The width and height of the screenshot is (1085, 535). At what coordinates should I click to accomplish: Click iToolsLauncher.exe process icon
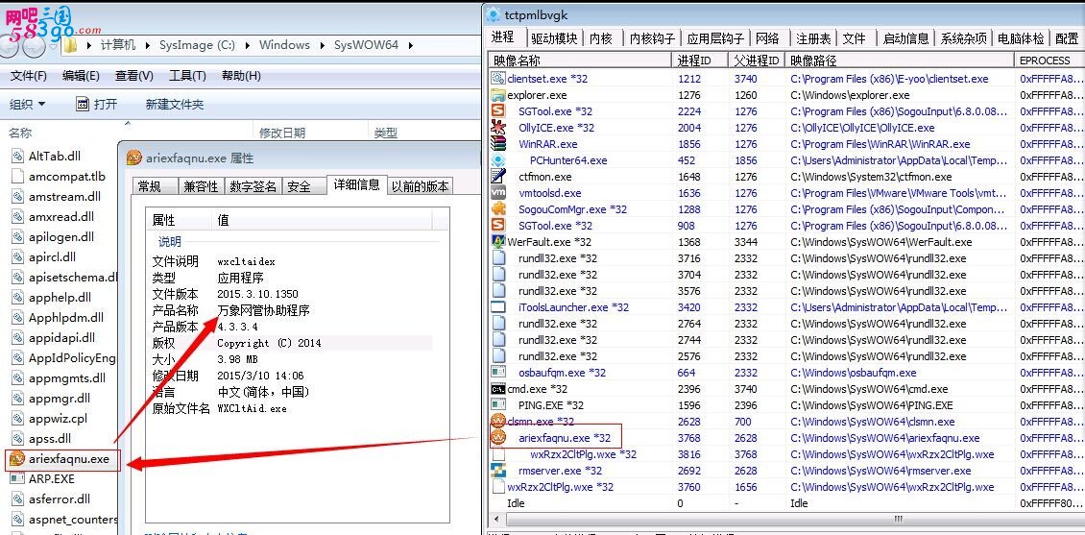tap(498, 306)
